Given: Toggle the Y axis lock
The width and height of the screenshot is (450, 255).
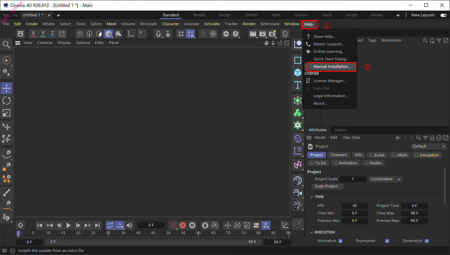Looking at the screenshot, I should [43, 34].
